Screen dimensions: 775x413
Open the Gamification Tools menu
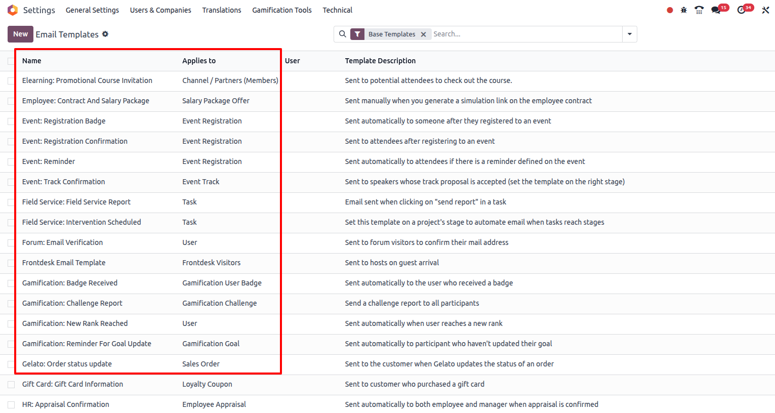click(282, 10)
